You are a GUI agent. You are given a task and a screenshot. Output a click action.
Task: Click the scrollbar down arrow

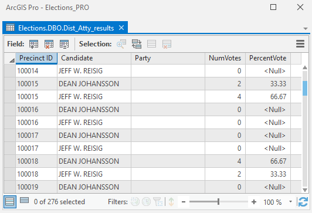(x=305, y=190)
